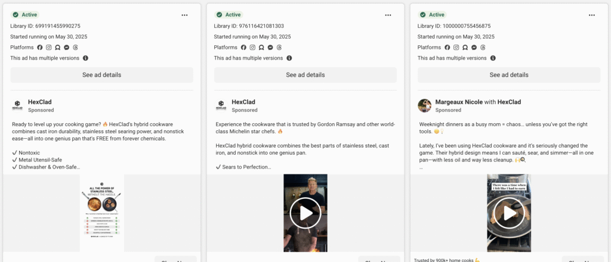Click multiple versions info icon, ad 976116421081303
This screenshot has width=611, height=262.
pos(289,58)
